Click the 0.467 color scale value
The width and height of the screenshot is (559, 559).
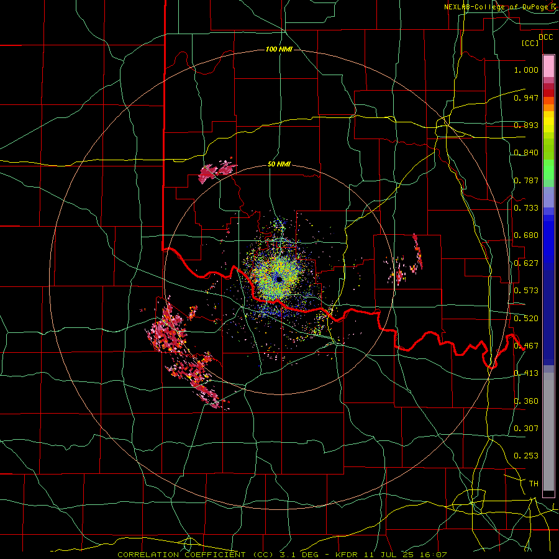coord(526,346)
